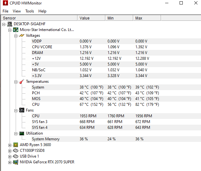Screen dimensions: 201x171
Task: Click the Sensor column header
Action: click(39, 18)
